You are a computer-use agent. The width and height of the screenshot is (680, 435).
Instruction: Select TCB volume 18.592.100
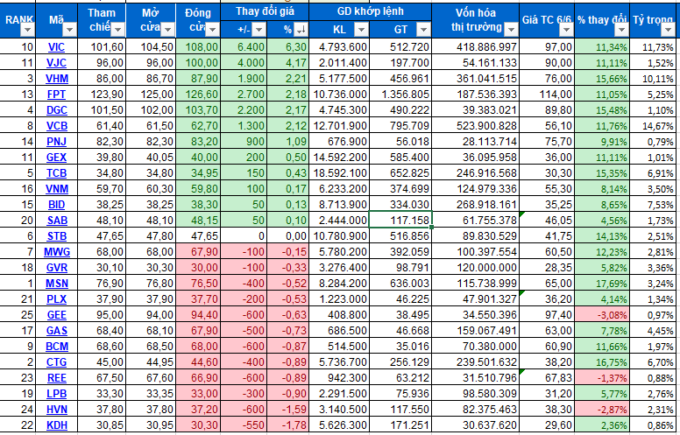339,173
